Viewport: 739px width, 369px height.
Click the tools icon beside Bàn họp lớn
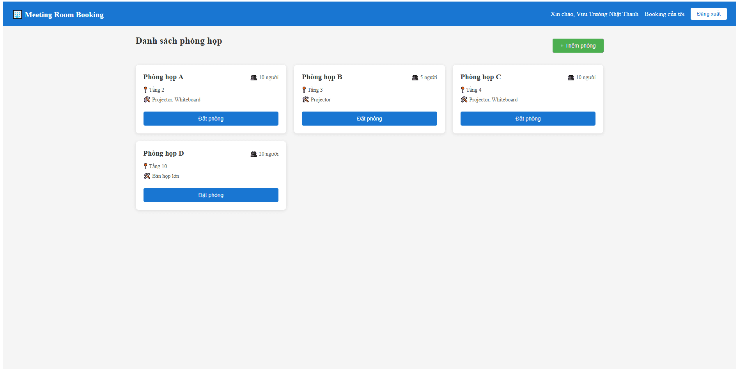click(147, 176)
